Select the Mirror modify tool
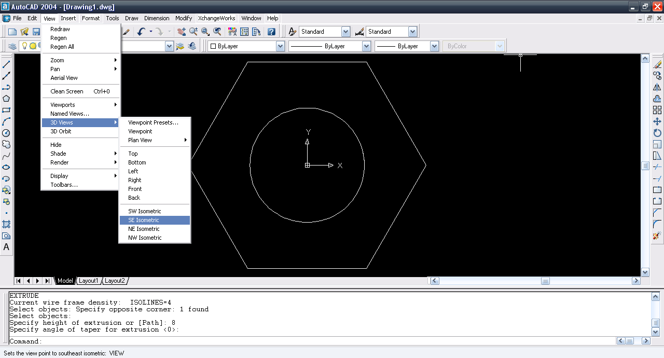The height and width of the screenshot is (358, 664). [x=657, y=87]
